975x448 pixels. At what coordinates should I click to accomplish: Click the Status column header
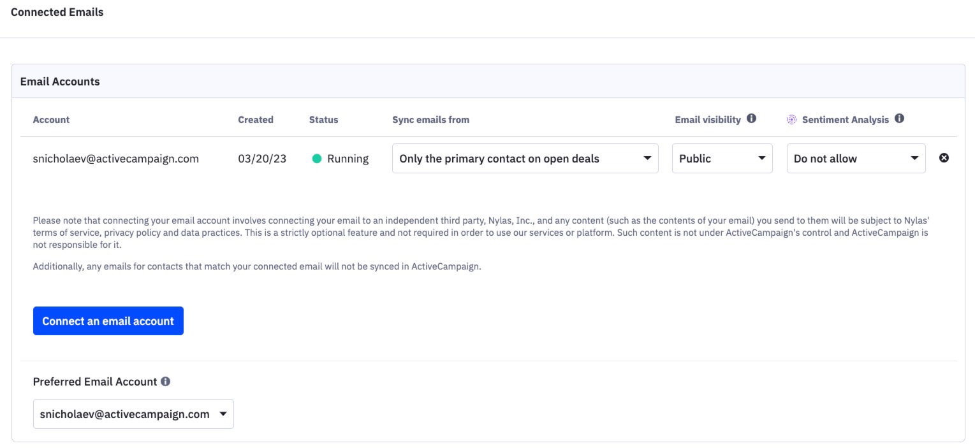click(323, 119)
